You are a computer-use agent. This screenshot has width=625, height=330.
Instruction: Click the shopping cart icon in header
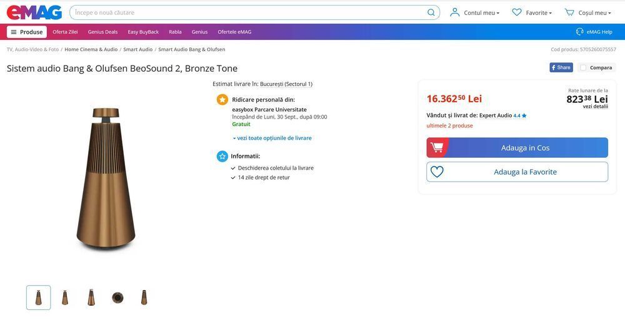[x=569, y=12]
